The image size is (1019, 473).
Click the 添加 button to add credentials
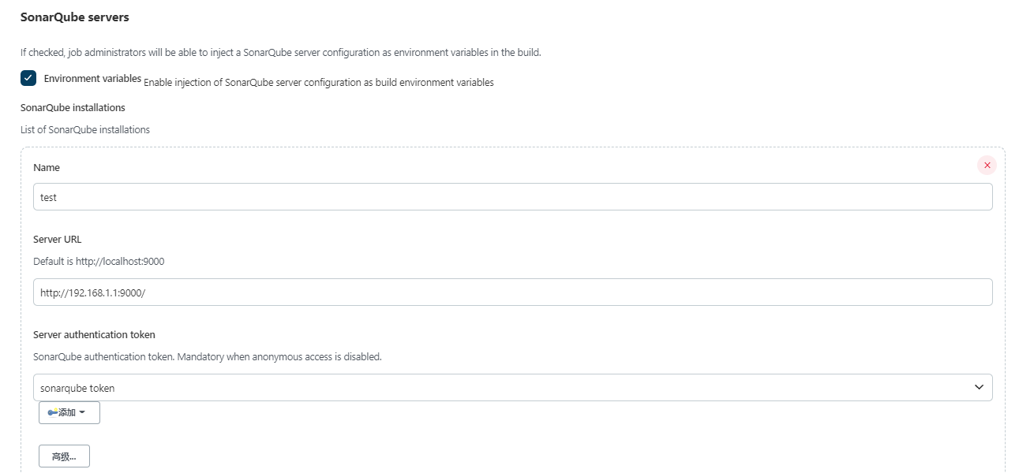pos(69,412)
